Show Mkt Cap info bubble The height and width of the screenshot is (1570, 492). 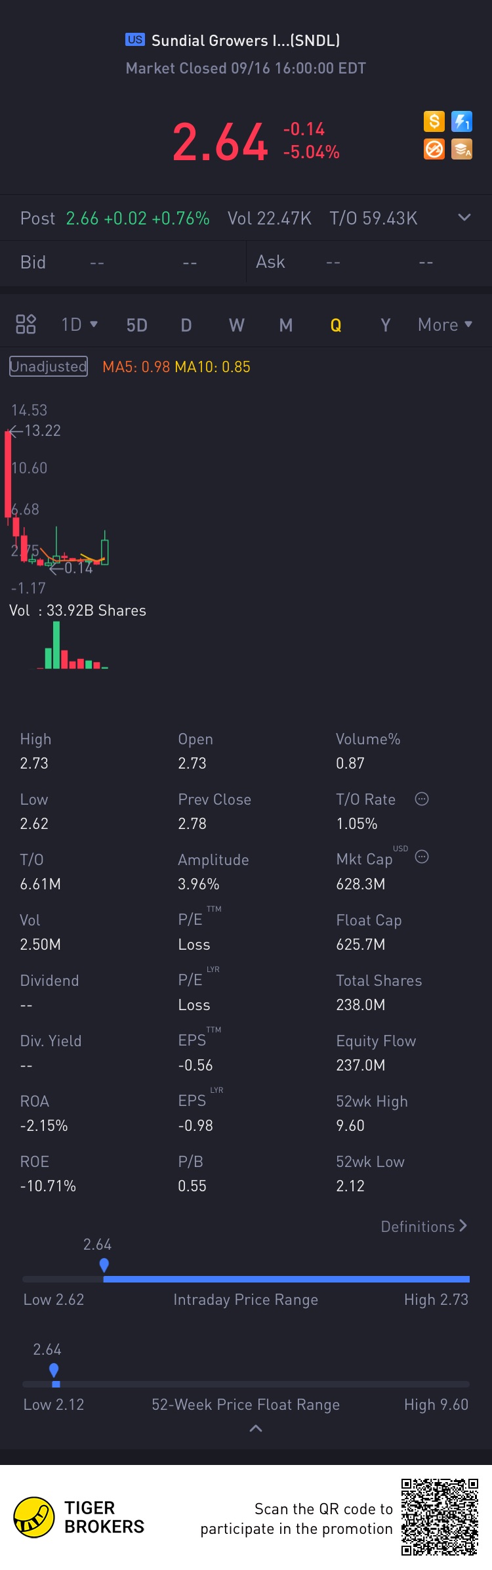pyautogui.click(x=422, y=857)
